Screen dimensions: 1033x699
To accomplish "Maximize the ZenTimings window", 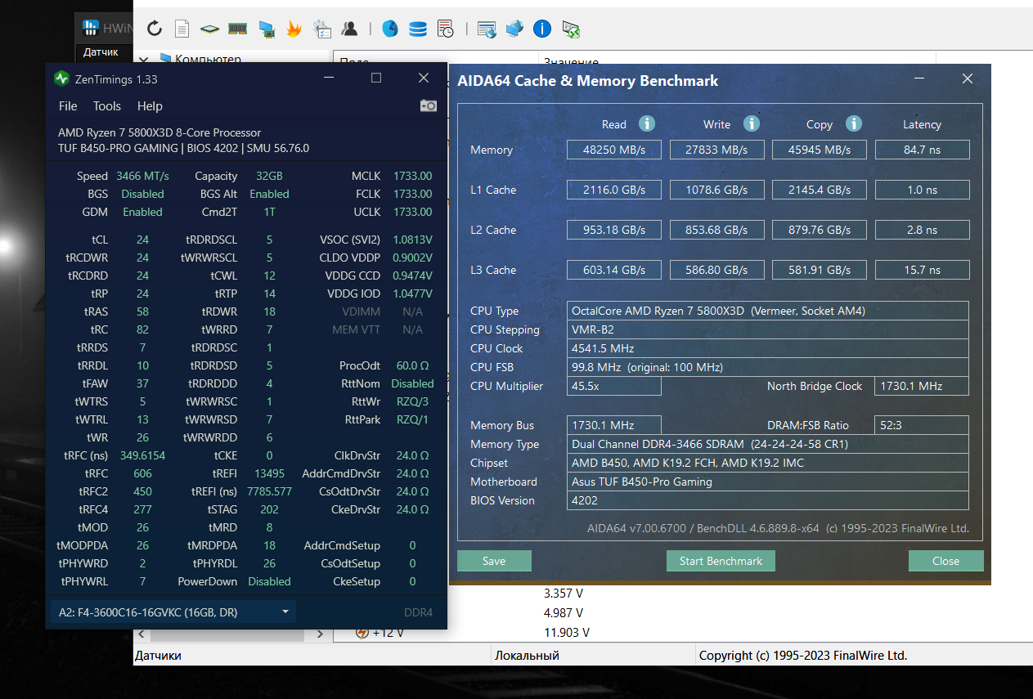I will (376, 78).
